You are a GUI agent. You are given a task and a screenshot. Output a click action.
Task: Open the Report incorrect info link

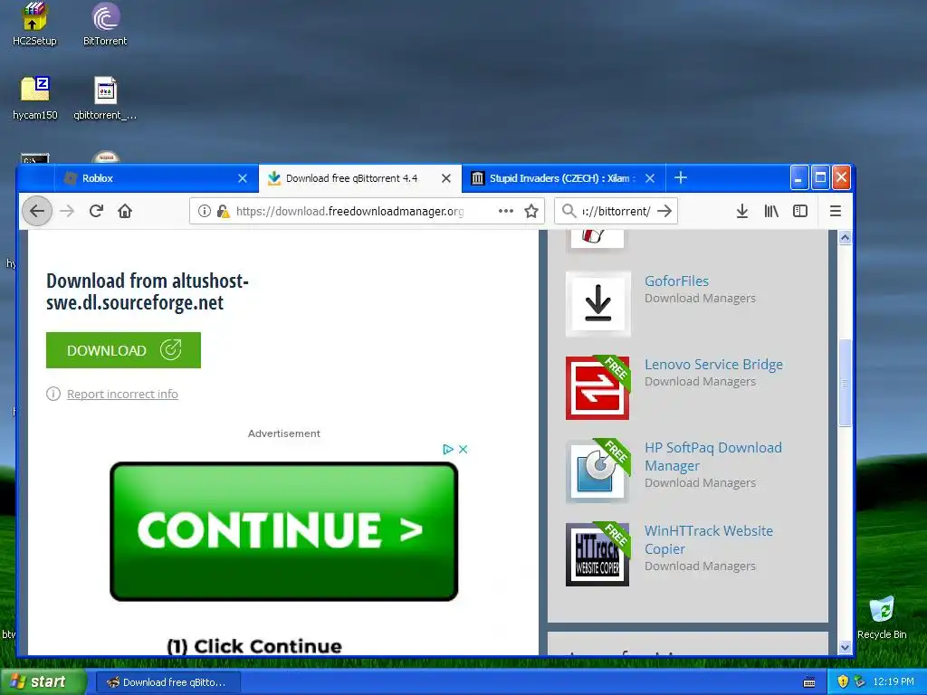[122, 394]
